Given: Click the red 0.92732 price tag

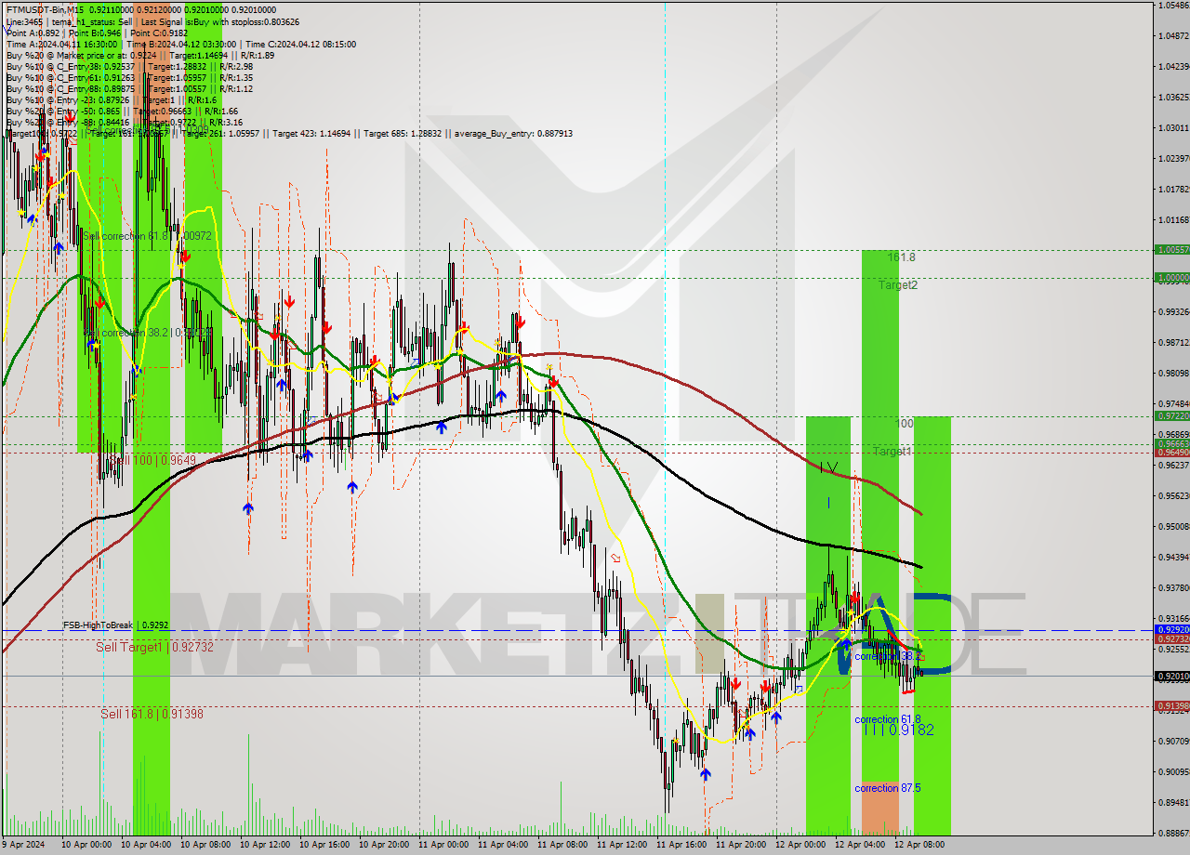Looking at the screenshot, I should [x=1171, y=638].
